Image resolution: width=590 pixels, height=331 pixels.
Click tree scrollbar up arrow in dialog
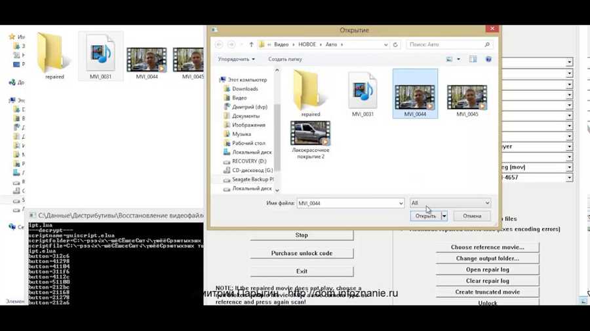[277, 71]
